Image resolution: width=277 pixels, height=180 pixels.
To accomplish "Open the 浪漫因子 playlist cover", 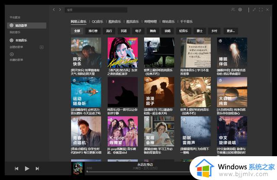I will coord(159,92).
